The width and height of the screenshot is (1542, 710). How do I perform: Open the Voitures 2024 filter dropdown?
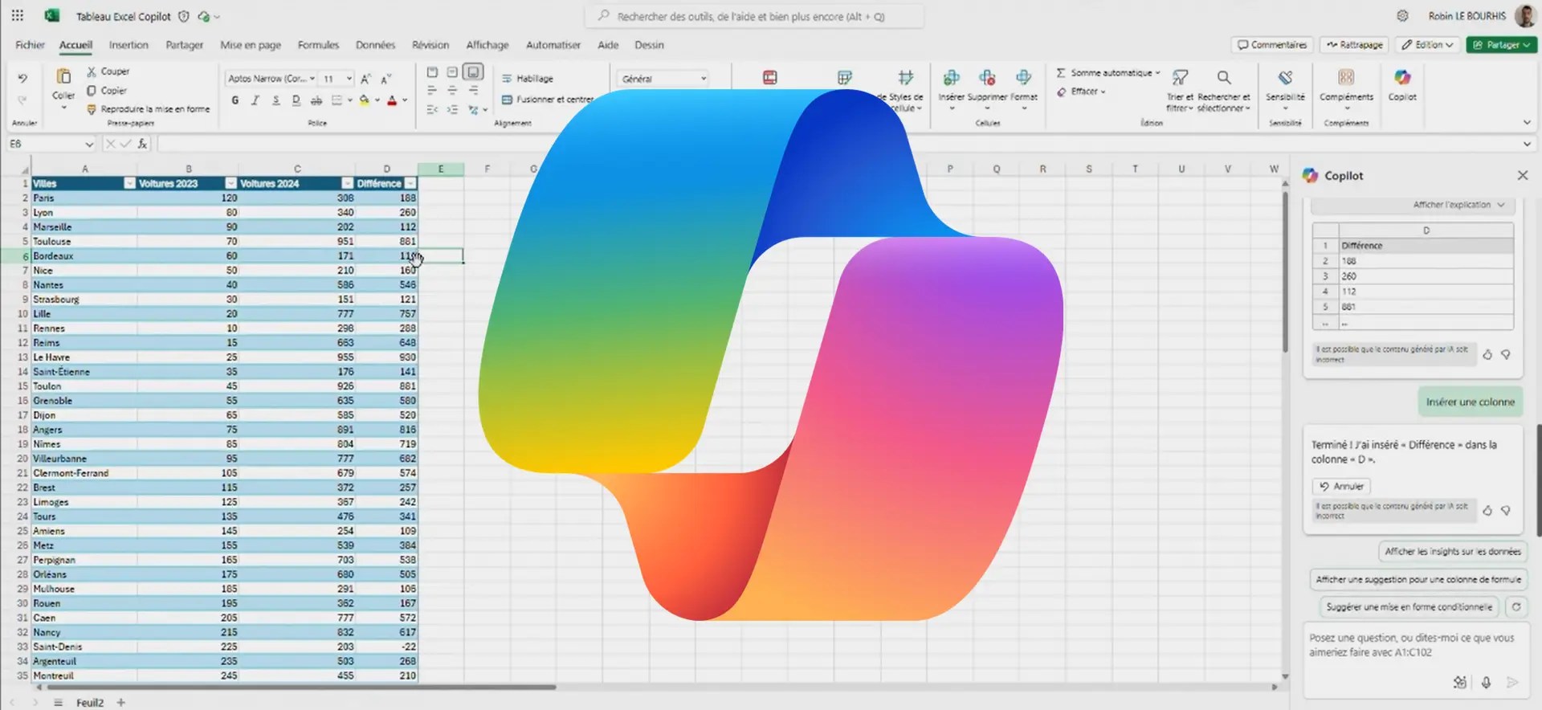point(347,184)
